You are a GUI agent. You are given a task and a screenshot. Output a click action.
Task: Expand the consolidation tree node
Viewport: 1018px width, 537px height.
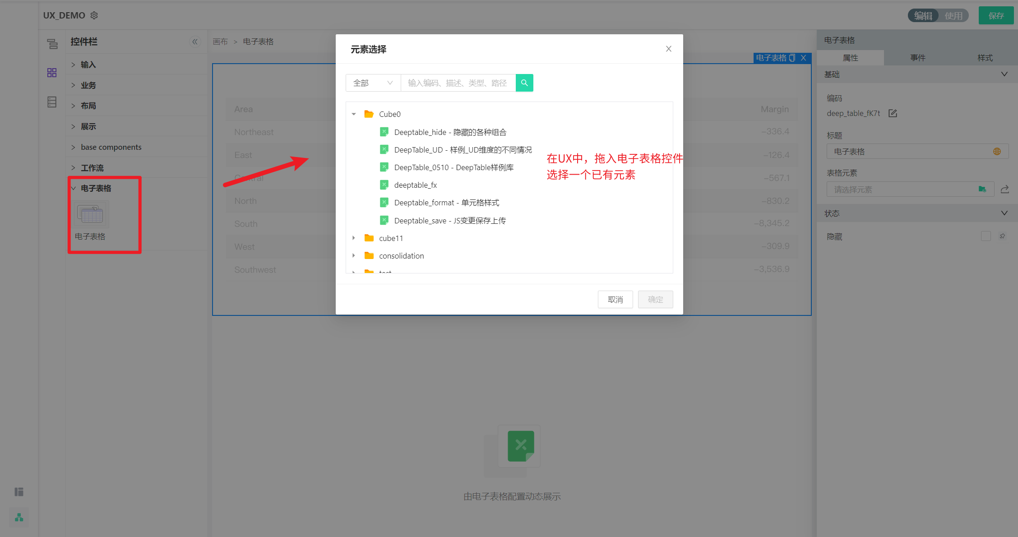point(354,255)
